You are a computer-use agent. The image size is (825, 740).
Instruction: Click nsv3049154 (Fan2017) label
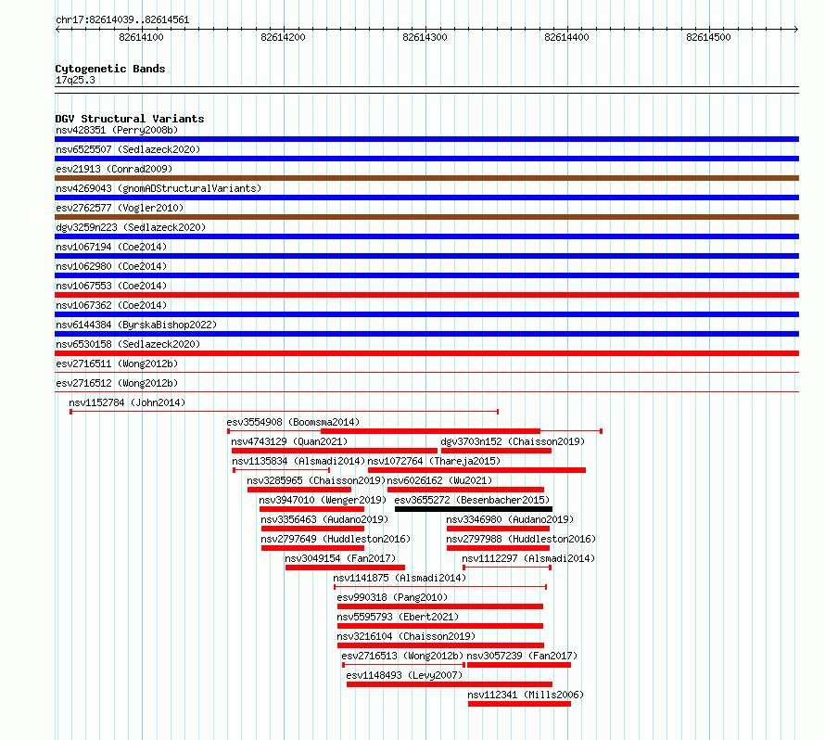point(340,558)
